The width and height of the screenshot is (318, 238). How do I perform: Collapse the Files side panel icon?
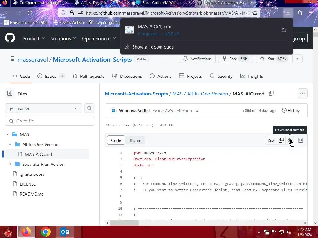click(x=10, y=93)
